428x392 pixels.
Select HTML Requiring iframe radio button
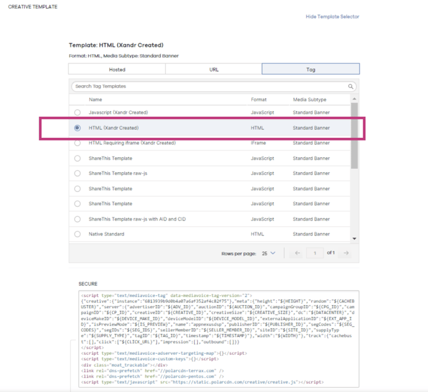[78, 143]
